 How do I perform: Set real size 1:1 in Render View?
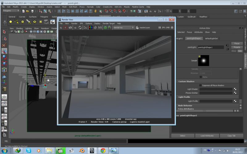coord(100,28)
